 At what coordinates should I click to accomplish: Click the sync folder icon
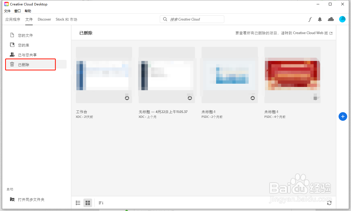pos(12,199)
